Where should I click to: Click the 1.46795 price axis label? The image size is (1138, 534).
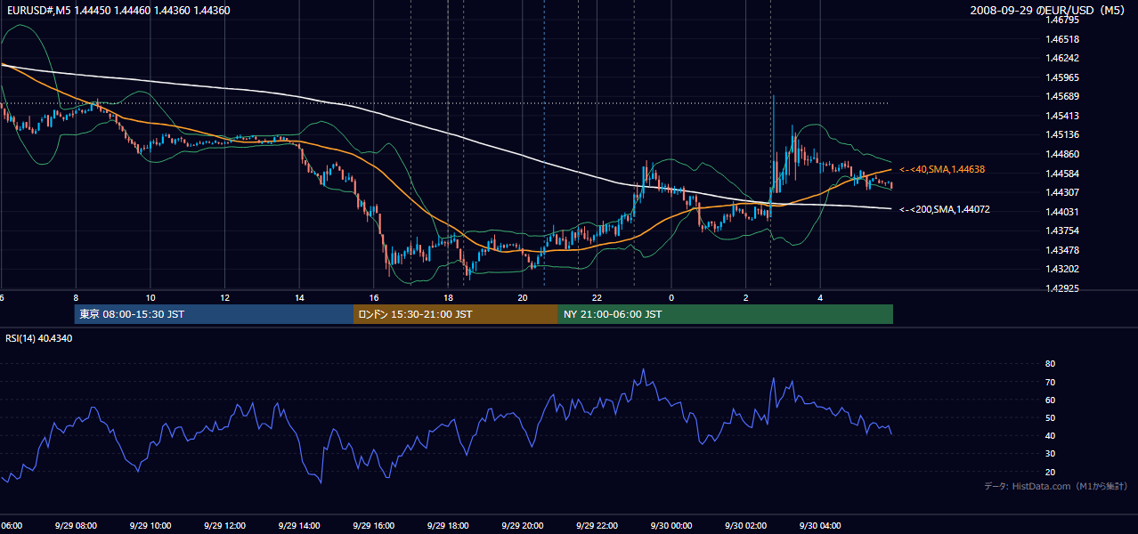(1062, 20)
